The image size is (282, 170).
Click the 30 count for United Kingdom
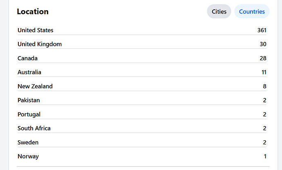263,44
